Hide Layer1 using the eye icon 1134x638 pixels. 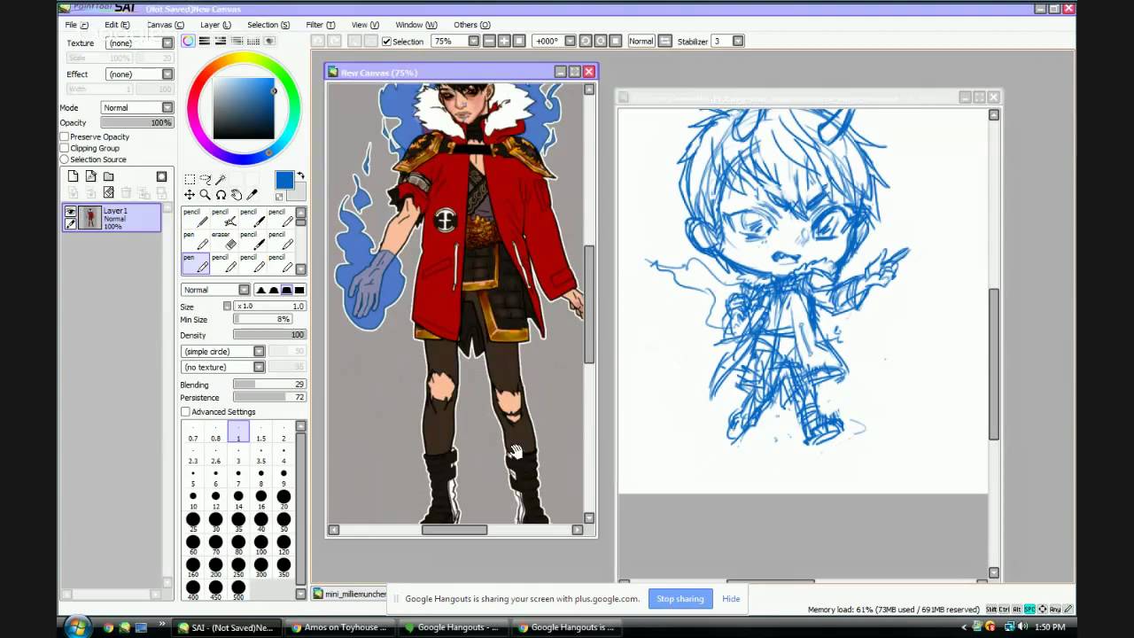click(71, 212)
